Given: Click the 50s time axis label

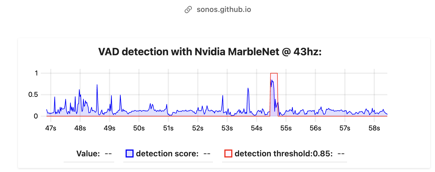Looking at the screenshot, I should coord(139,128).
